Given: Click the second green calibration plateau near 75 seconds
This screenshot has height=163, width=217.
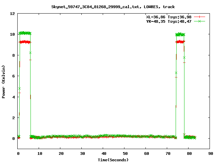Looking at the screenshot, I should click(x=180, y=34).
